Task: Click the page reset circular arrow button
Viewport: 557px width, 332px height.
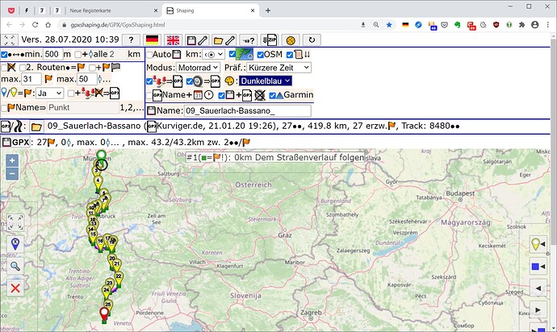Action: click(x=312, y=40)
